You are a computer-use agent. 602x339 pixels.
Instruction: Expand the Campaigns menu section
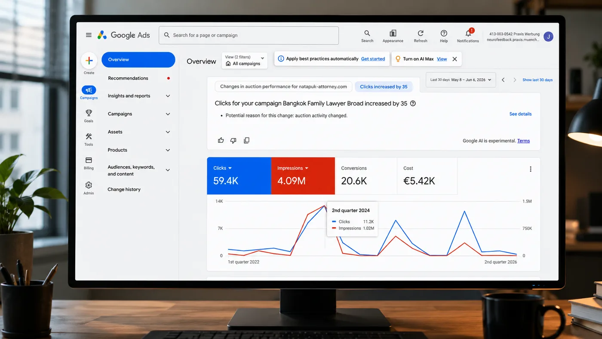coord(168,114)
